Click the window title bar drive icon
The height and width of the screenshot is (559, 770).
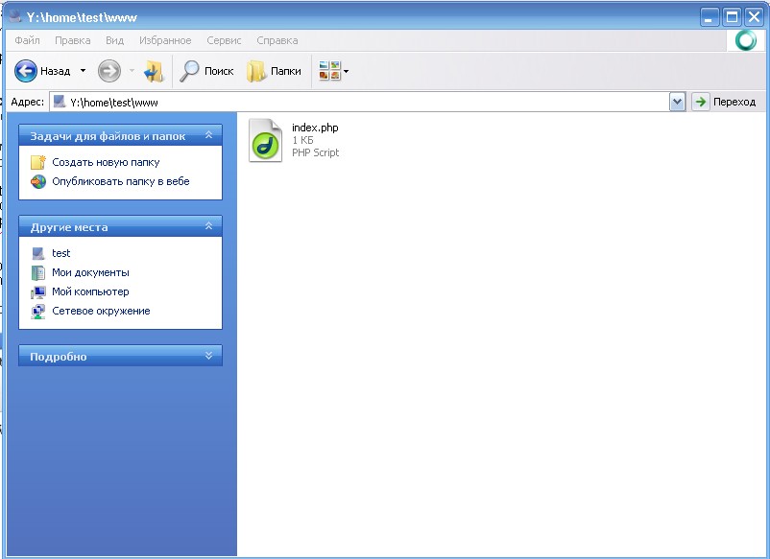pyautogui.click(x=15, y=16)
